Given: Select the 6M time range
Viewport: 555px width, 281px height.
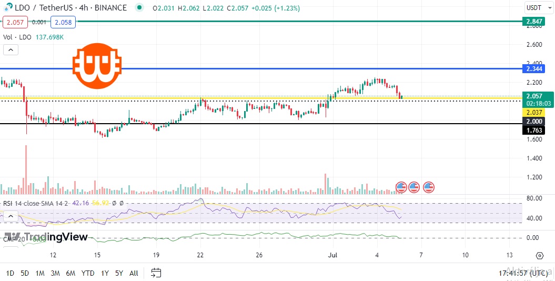Looking at the screenshot, I should point(70,273).
